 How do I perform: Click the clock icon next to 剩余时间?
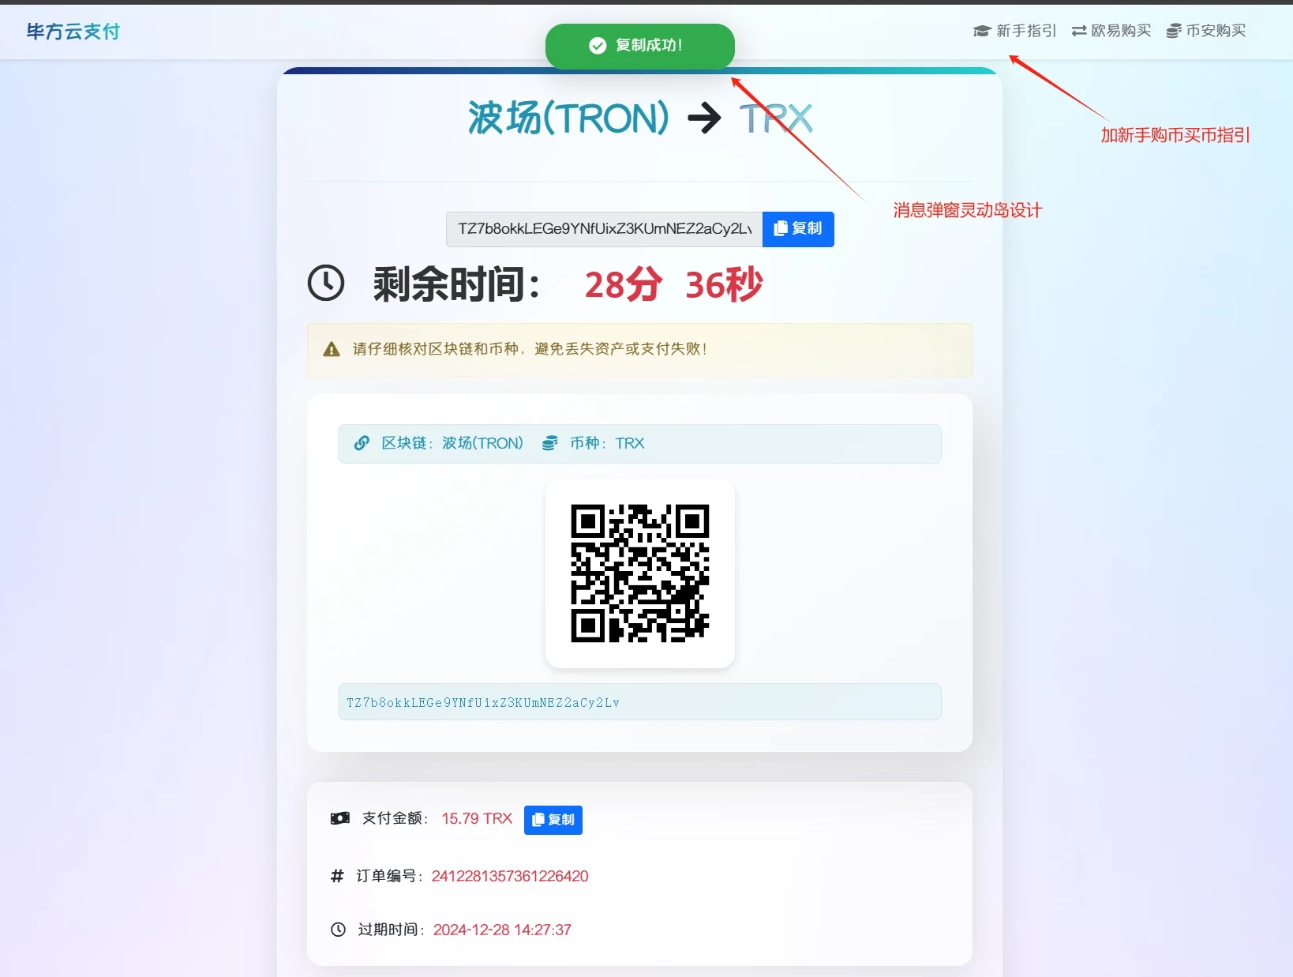pos(327,283)
